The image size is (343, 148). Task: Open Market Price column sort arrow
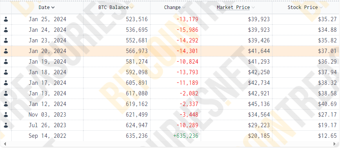[x=253, y=7]
